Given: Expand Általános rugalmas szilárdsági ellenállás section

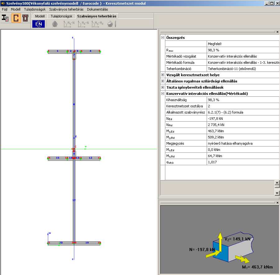Looking at the screenshot, I should point(163,81).
